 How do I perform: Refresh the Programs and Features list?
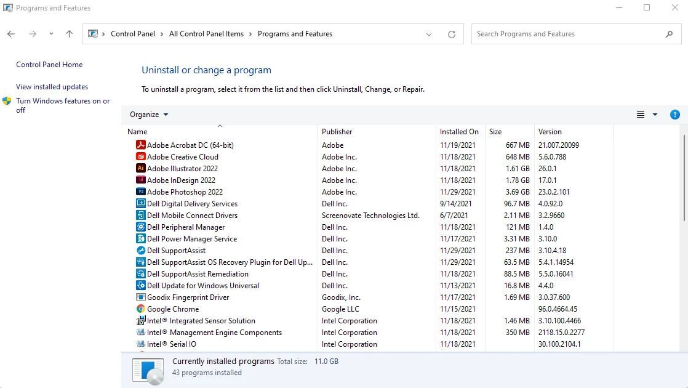click(452, 34)
